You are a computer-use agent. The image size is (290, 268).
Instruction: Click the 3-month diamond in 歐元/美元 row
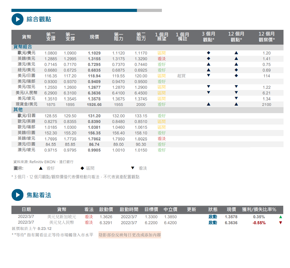coord(208,53)
